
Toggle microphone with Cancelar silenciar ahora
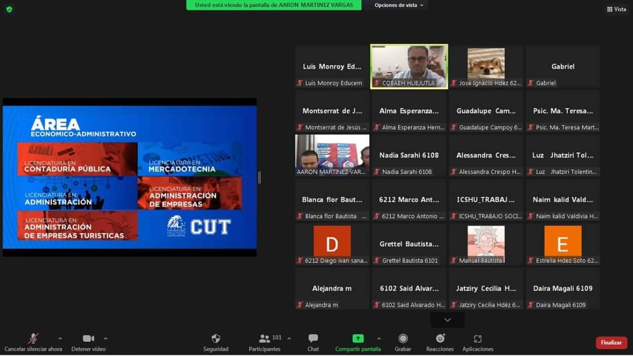[x=33, y=339]
